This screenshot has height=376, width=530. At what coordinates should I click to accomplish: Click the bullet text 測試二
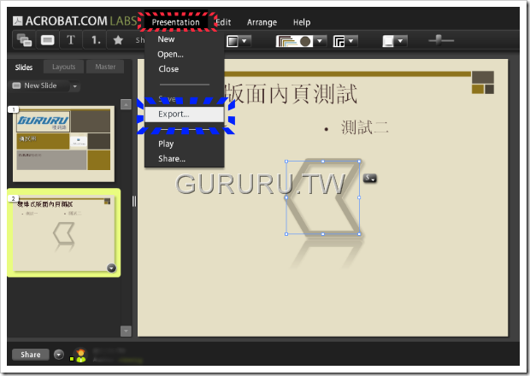(365, 127)
